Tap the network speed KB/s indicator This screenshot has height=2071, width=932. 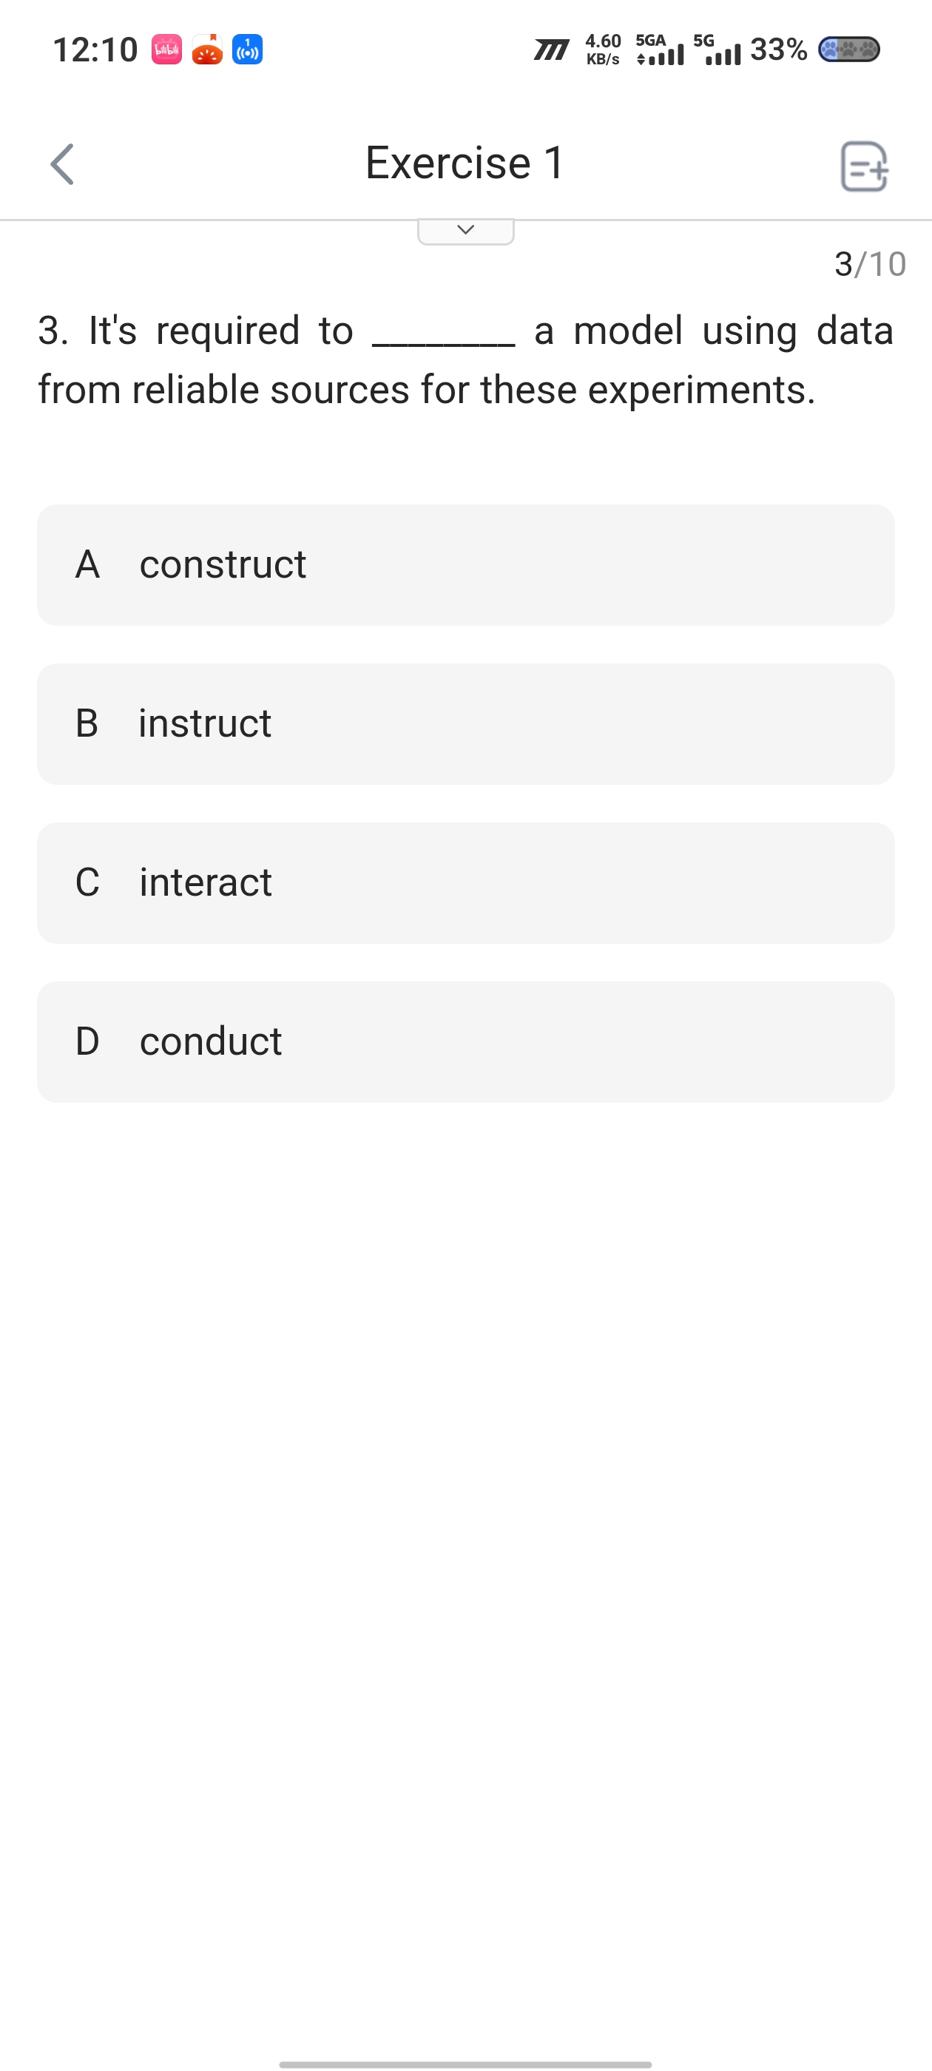(603, 50)
